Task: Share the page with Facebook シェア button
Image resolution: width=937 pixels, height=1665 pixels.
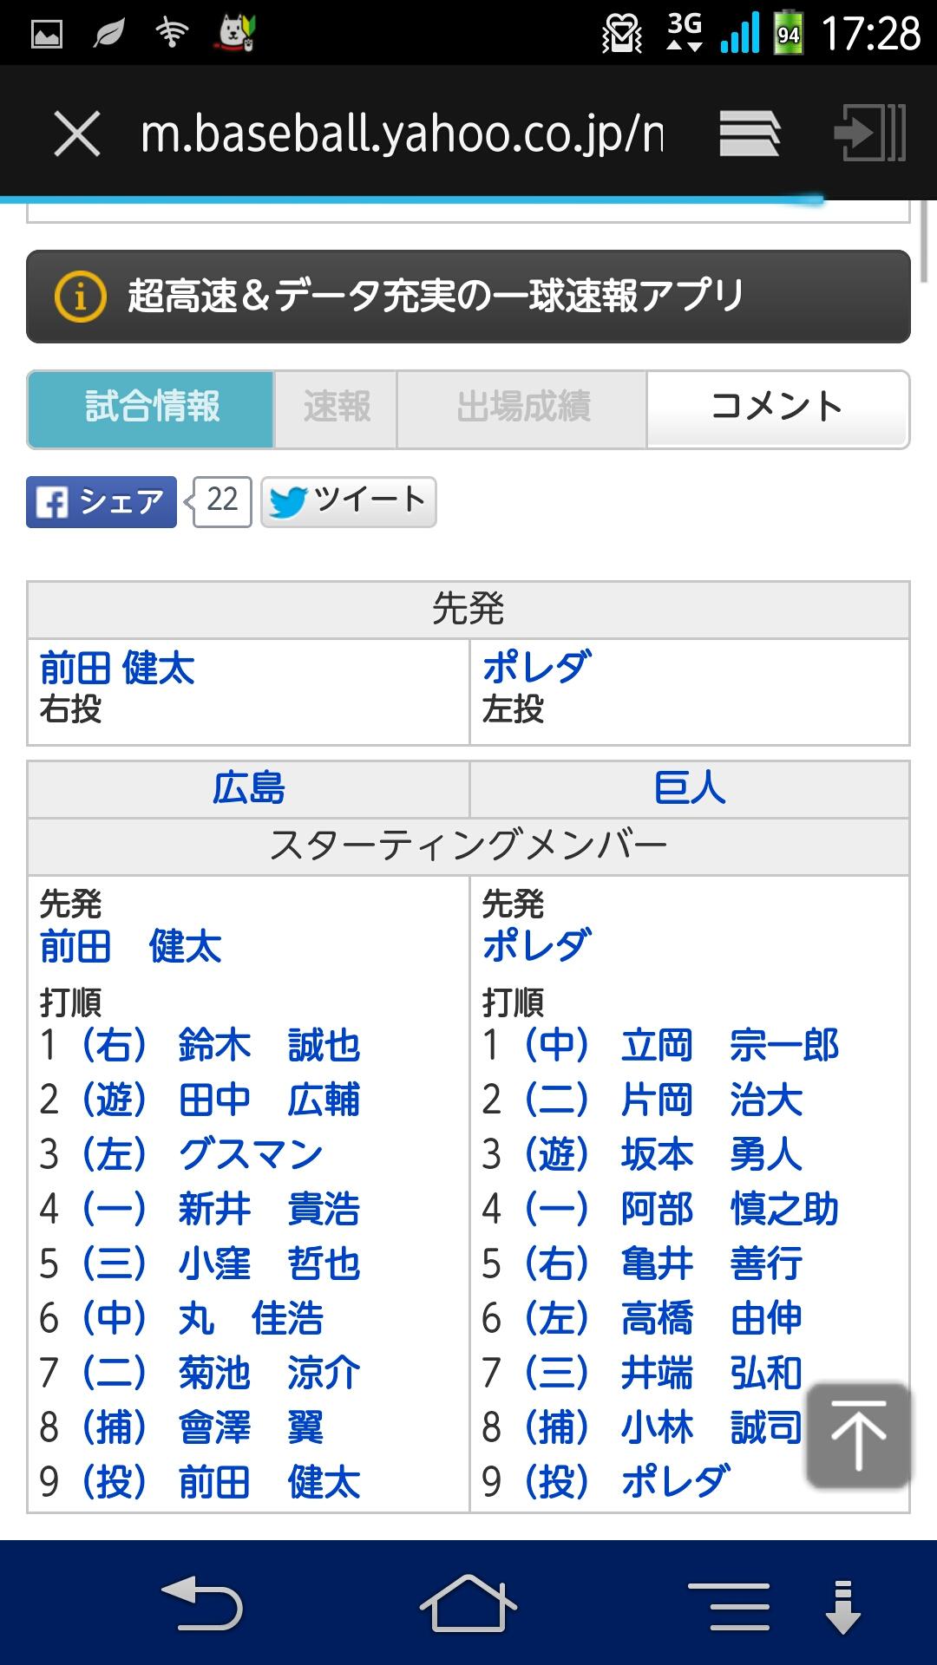Action: coord(102,502)
